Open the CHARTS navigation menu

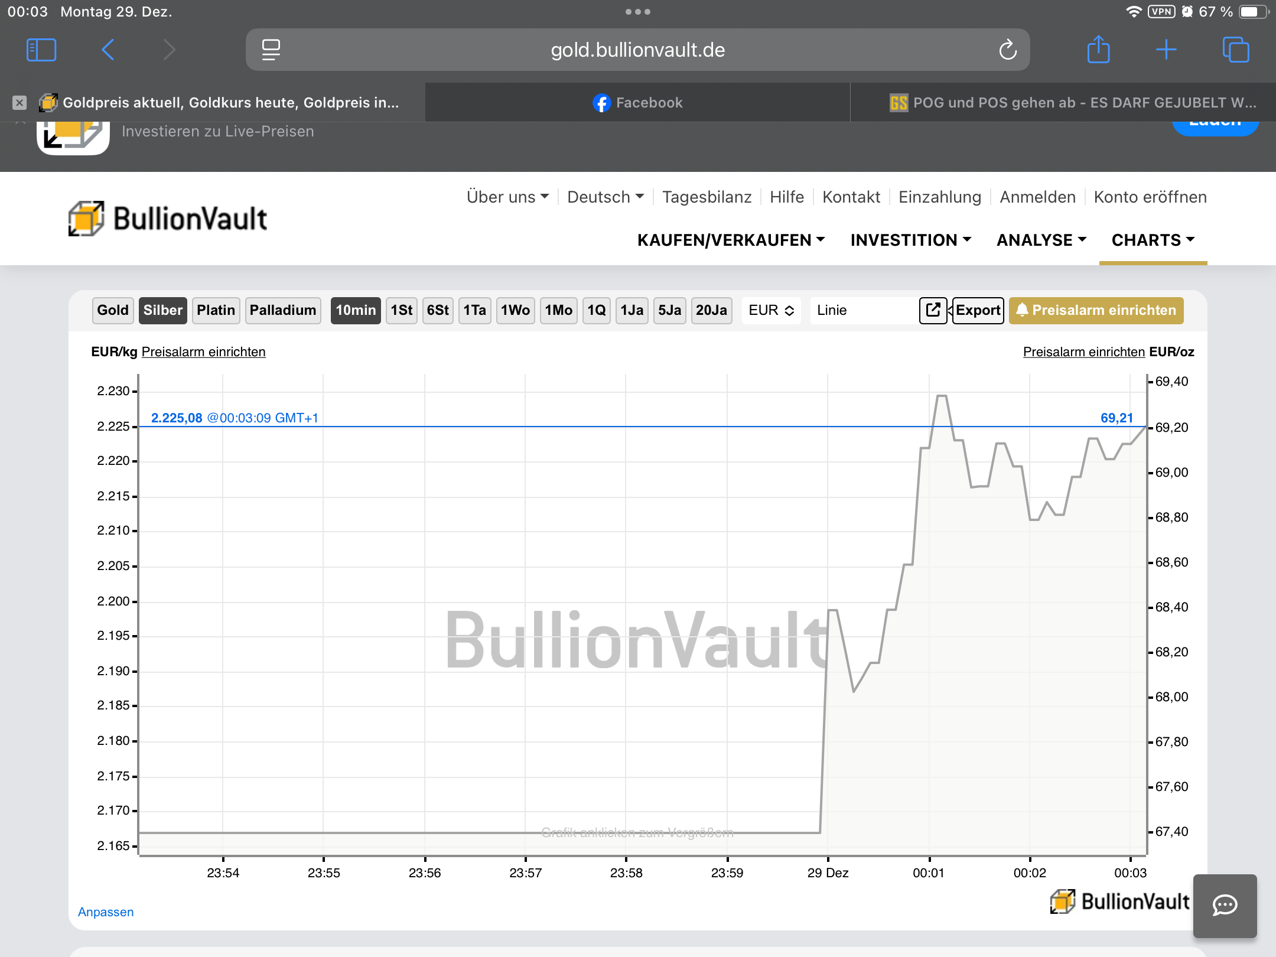1153,240
